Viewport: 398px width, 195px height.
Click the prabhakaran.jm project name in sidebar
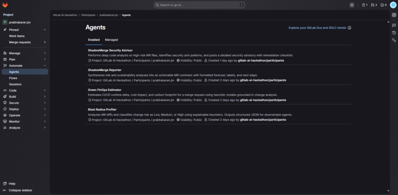pos(20,22)
